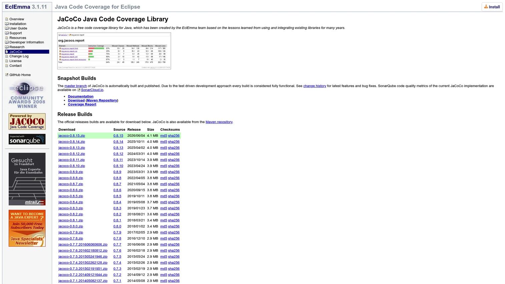Click the external link icon before SonarCloud.io
This screenshot has height=284, width=505.
79,90
